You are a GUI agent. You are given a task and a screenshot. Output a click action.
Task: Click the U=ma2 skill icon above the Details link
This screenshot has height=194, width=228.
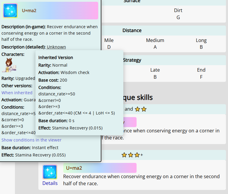tap(50, 172)
